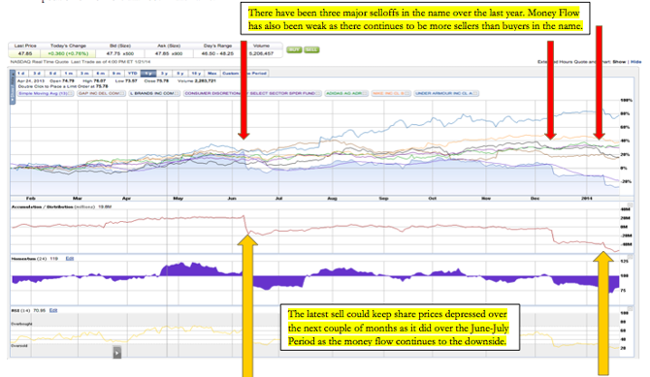Edit the RSI (14) indicator settings
Viewport: 650px width, 377px height.
click(x=53, y=310)
